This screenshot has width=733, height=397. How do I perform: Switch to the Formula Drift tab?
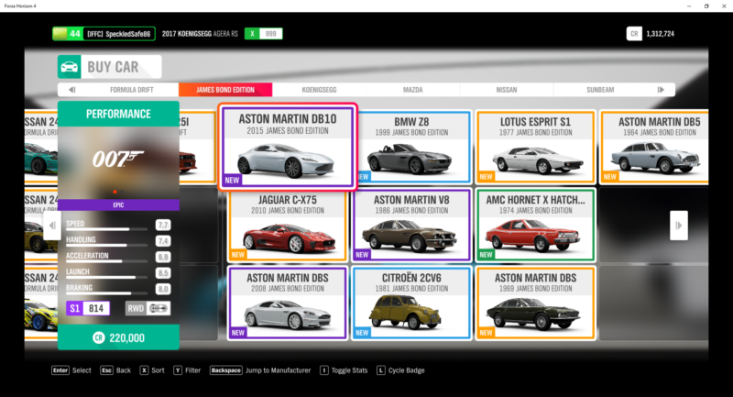[131, 90]
